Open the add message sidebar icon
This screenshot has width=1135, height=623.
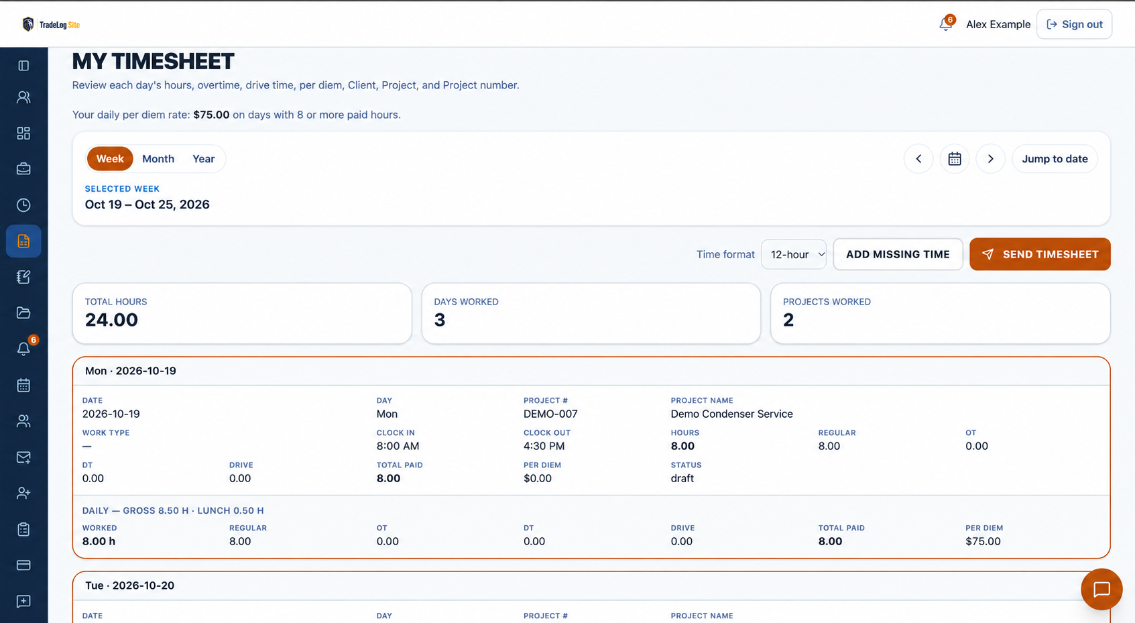tap(23, 601)
